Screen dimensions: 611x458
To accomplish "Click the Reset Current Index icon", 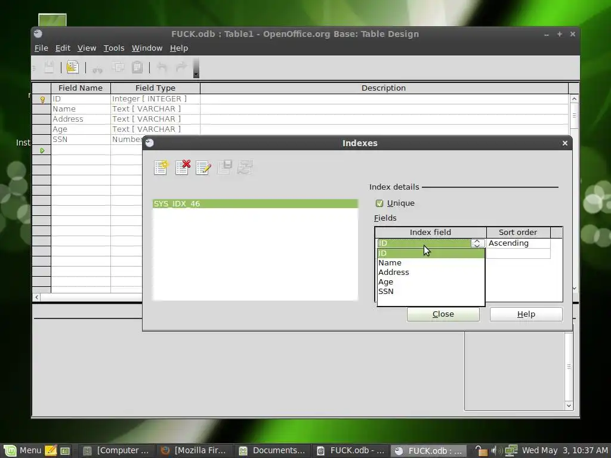I will 245,168.
